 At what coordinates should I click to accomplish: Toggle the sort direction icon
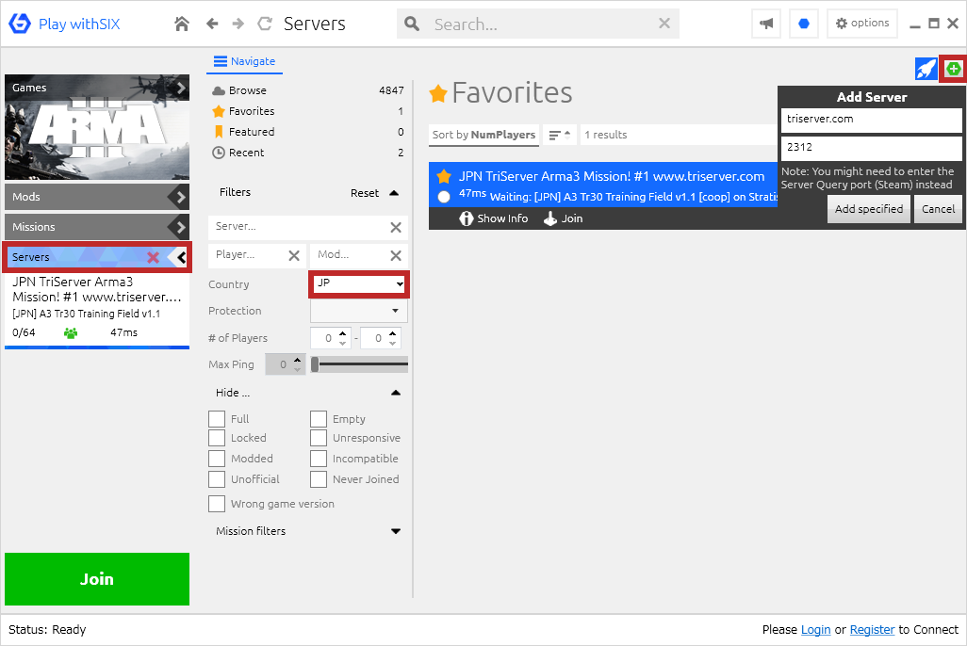[x=560, y=135]
